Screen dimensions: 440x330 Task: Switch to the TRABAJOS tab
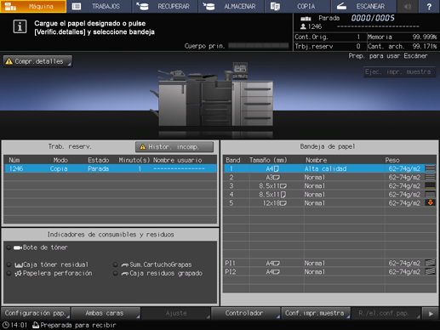(100, 6)
